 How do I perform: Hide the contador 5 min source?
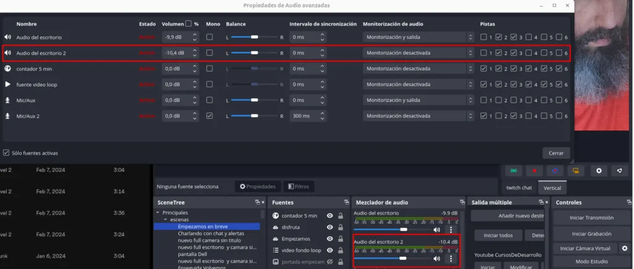point(330,216)
